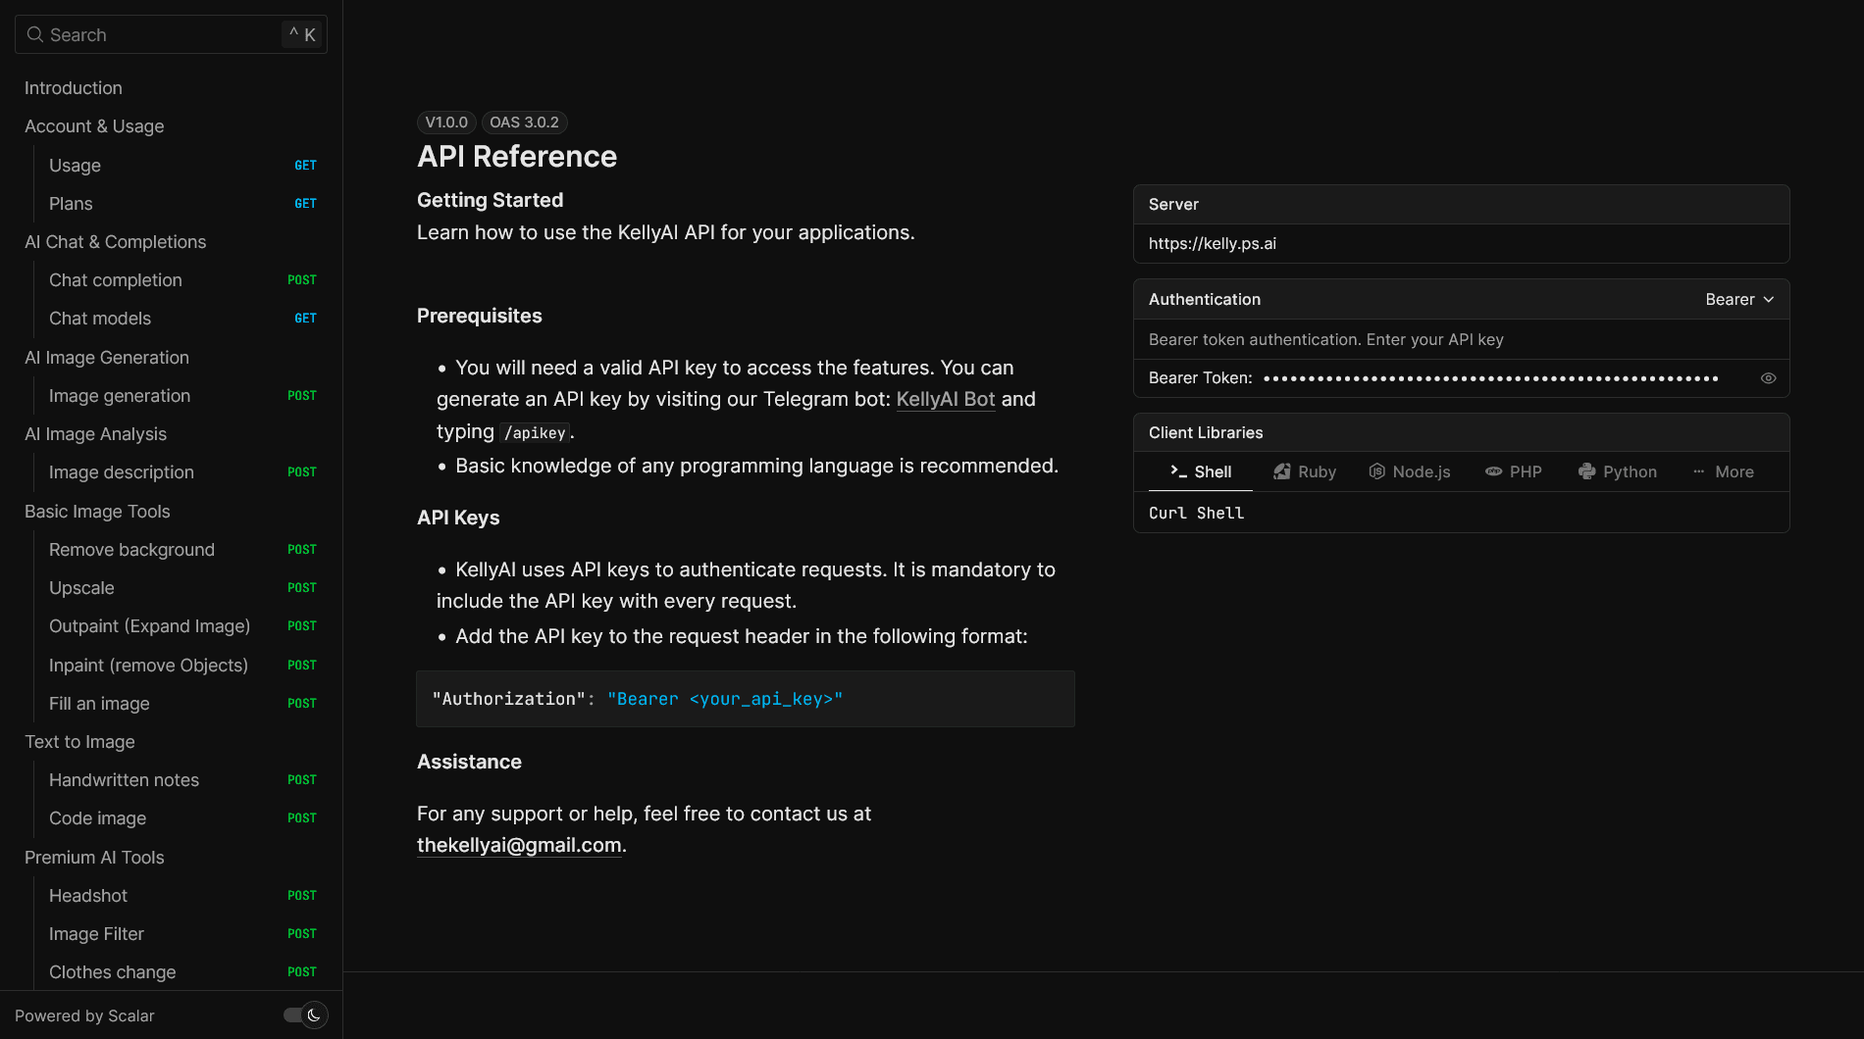Select the Shell client library icon
Viewport: 1864px width, 1039px height.
coord(1178,471)
